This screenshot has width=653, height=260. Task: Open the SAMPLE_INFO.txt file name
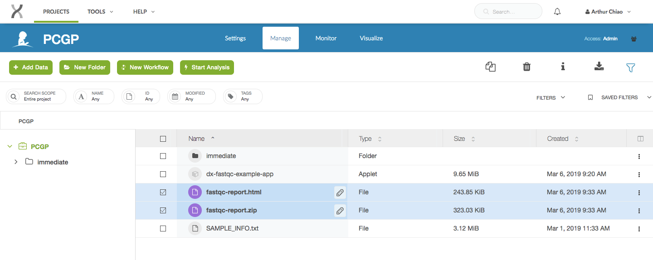(232, 228)
